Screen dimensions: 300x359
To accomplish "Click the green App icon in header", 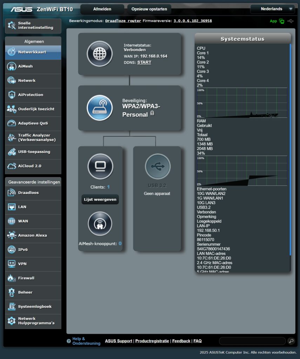I will coord(281,21).
